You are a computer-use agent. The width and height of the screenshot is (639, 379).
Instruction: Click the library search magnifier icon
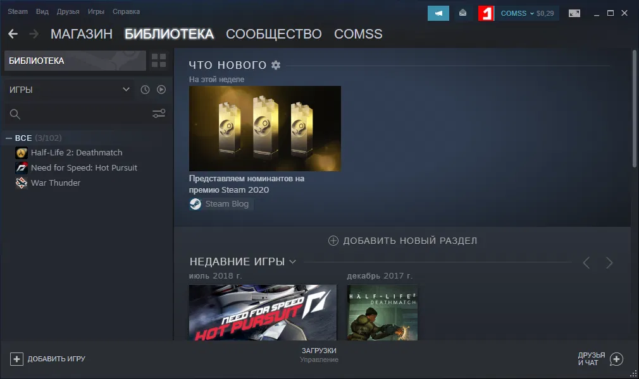pyautogui.click(x=15, y=114)
